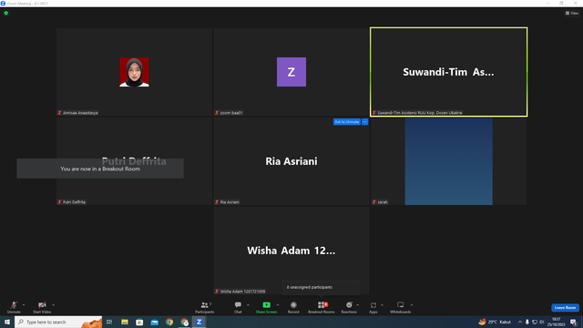Select the purple Z avatar of zoom baa01
Screen dimensions: 583x328
click(291, 72)
